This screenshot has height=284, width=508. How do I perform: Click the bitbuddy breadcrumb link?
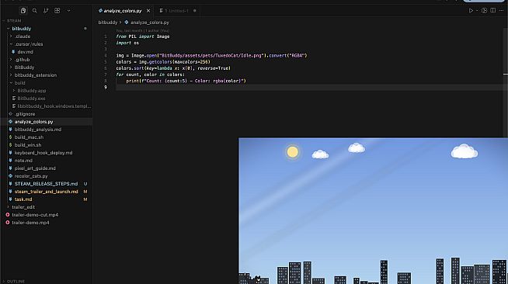tap(107, 23)
